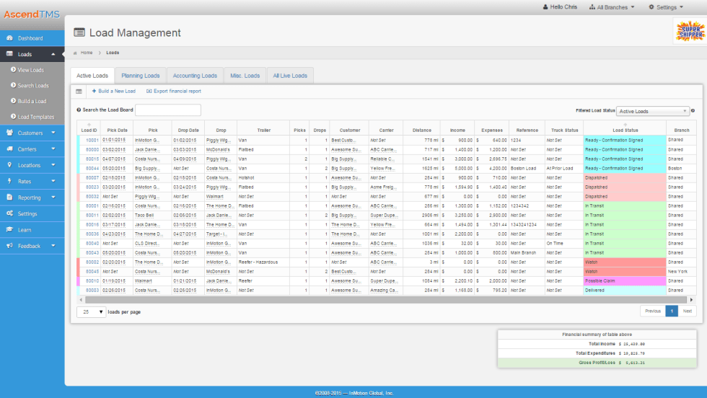Image resolution: width=707 pixels, height=398 pixels.
Task: Open the loads per page dropdown
Action: (x=91, y=312)
